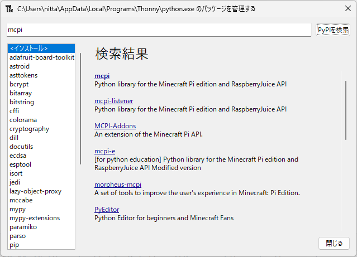Open the mcpi search result link
The width and height of the screenshot is (357, 257).
pyautogui.click(x=102, y=76)
